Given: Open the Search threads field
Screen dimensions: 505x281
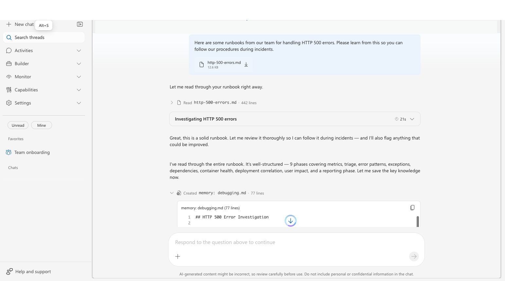Looking at the screenshot, I should 44,37.
